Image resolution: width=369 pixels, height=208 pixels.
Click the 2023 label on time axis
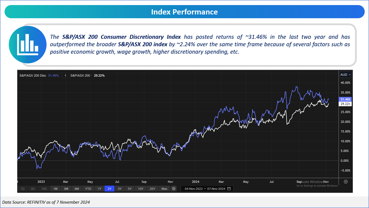(41, 182)
